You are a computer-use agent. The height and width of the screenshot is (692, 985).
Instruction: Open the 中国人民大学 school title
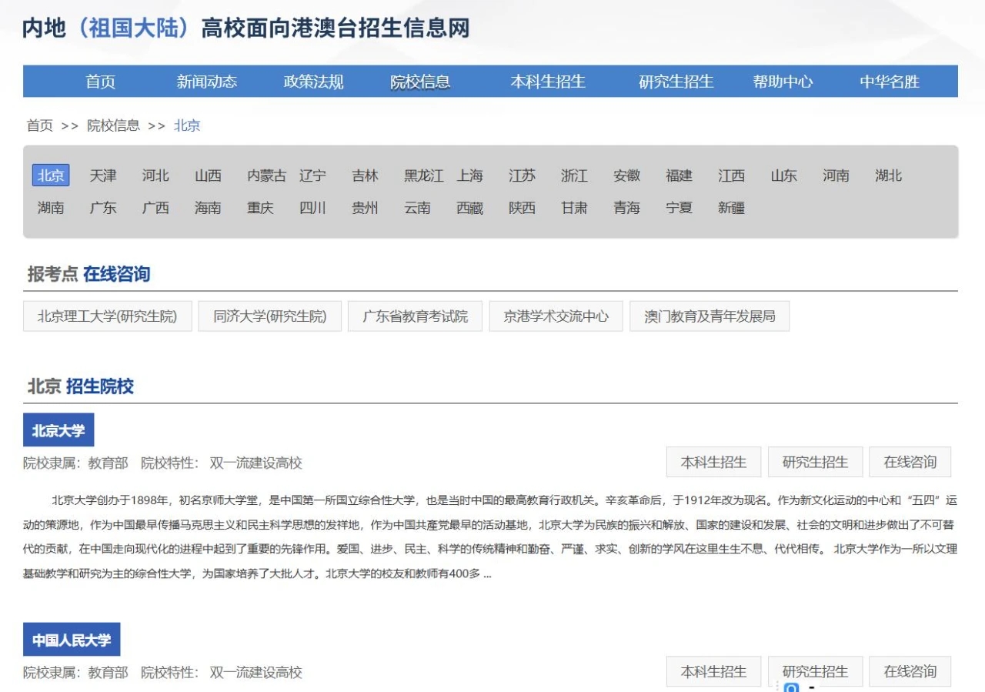coord(72,640)
